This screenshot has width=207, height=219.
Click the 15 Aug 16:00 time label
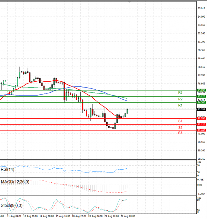[63, 216]
